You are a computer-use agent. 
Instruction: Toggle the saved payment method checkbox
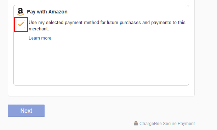21,24
